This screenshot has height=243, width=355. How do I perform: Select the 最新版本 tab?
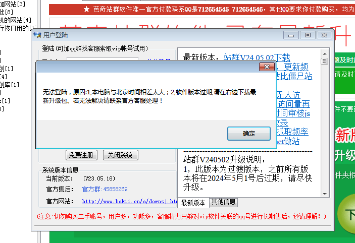[193, 203]
